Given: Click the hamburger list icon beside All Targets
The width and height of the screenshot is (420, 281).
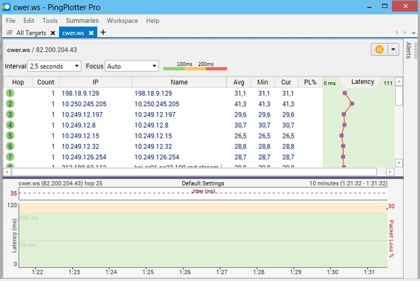Looking at the screenshot, I should pyautogui.click(x=10, y=33).
